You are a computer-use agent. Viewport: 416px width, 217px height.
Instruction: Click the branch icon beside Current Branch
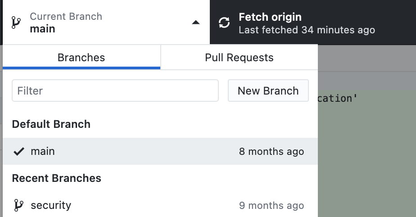click(16, 23)
